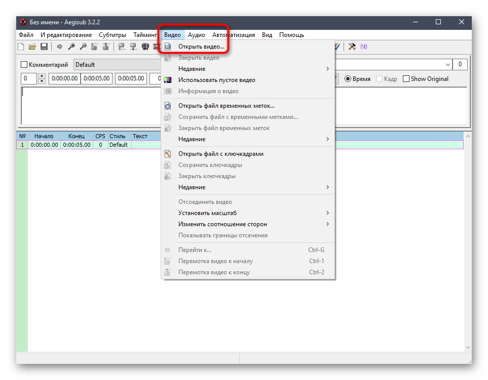Click Snap subtitle start to video icon
This screenshot has height=380, width=488.
pyautogui.click(x=122, y=47)
